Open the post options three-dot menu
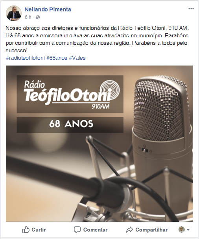The image size is (199, 239). pos(191,9)
